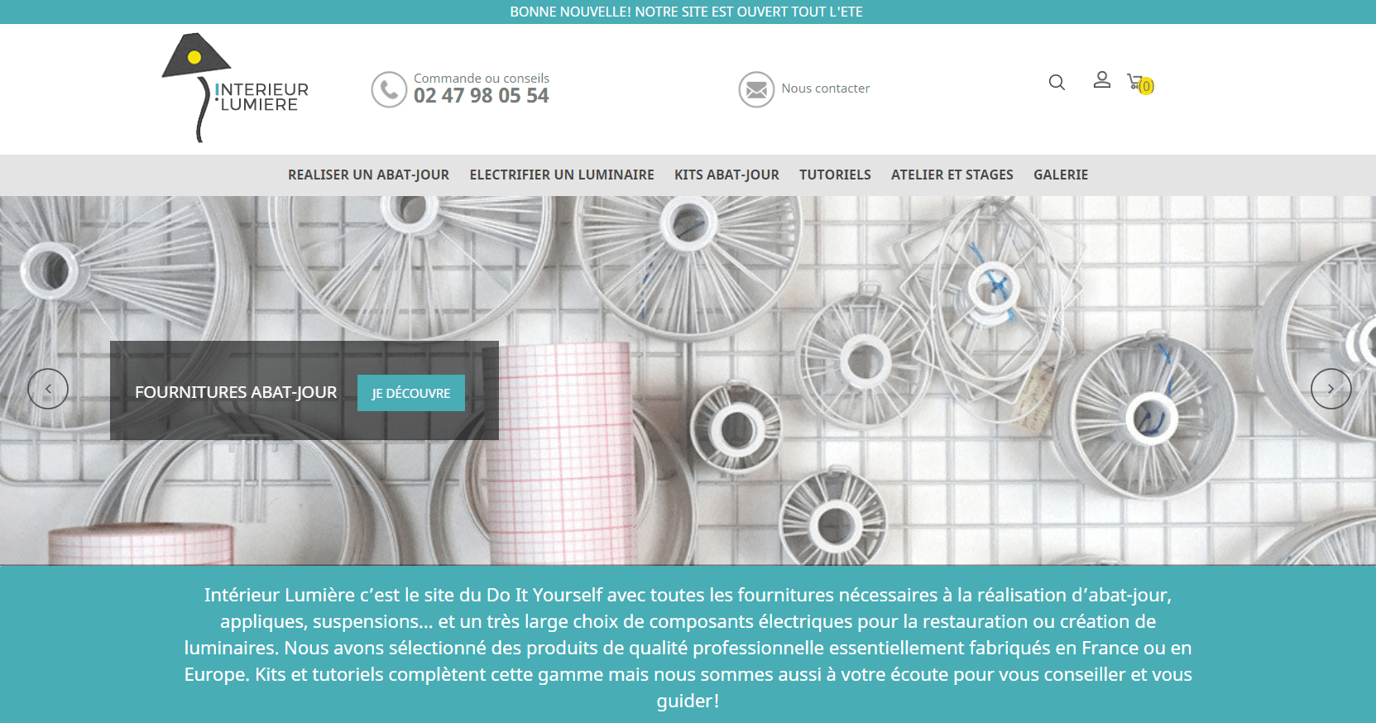Click the envelope contact icon

756,89
